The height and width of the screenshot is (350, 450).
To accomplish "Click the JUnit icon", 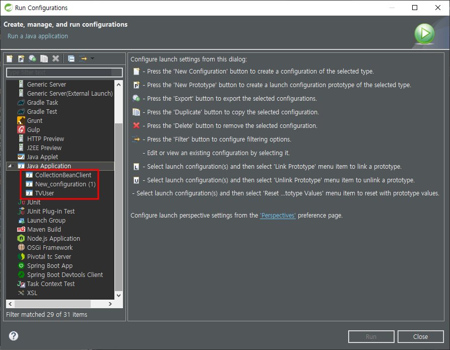I will tap(21, 202).
